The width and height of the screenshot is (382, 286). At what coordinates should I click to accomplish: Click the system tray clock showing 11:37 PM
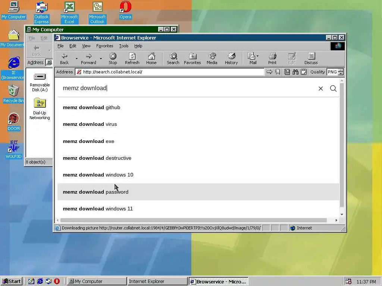pyautogui.click(x=366, y=282)
